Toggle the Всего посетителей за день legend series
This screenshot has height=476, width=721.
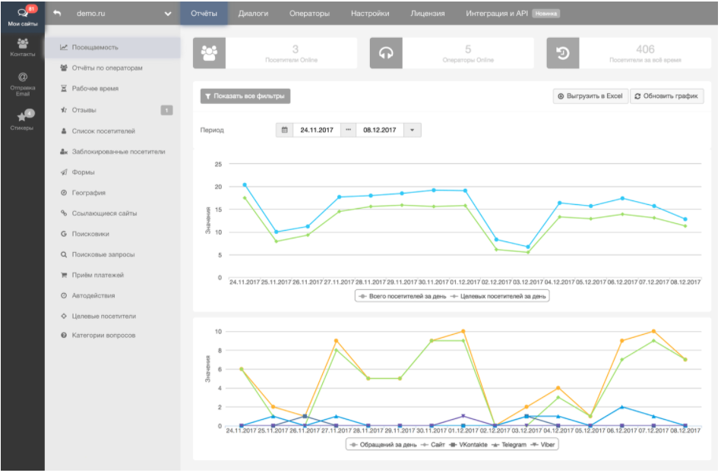click(x=401, y=296)
